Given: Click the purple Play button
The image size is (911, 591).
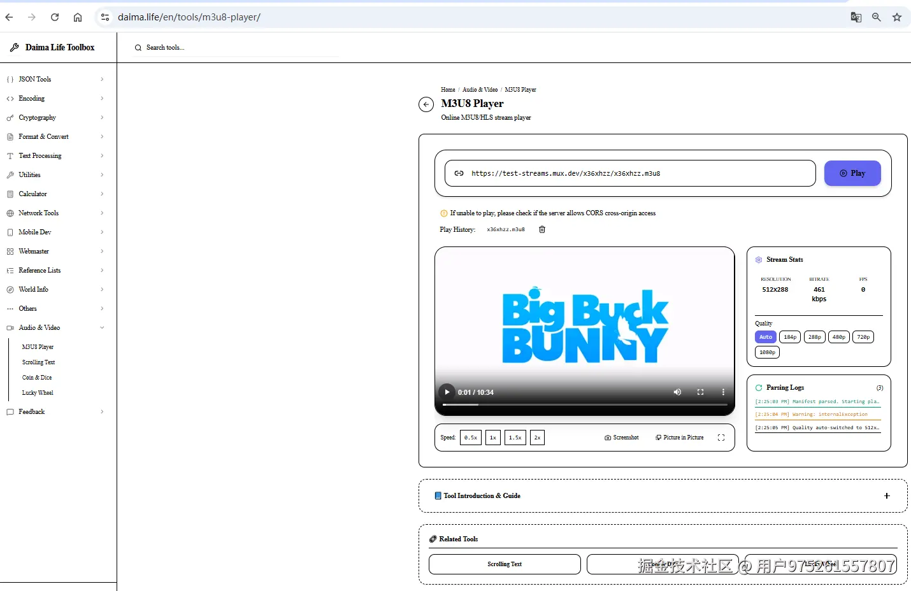Looking at the screenshot, I should (x=852, y=173).
